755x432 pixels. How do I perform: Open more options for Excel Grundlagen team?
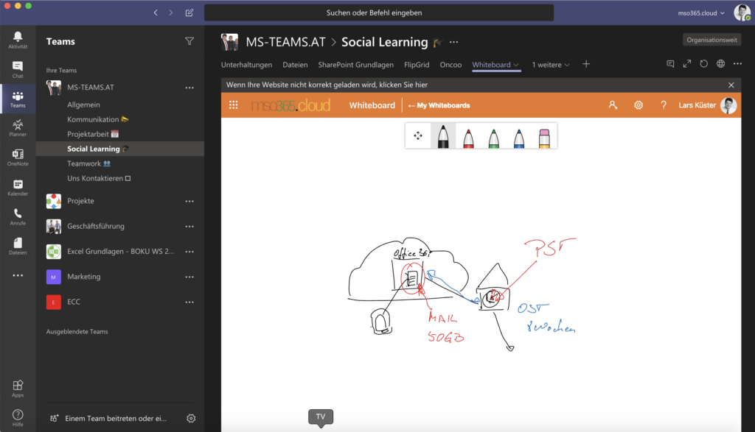click(x=189, y=252)
